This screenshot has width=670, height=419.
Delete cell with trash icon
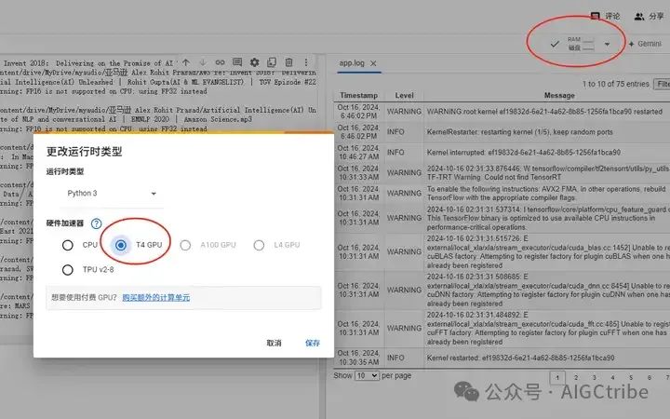click(x=288, y=62)
